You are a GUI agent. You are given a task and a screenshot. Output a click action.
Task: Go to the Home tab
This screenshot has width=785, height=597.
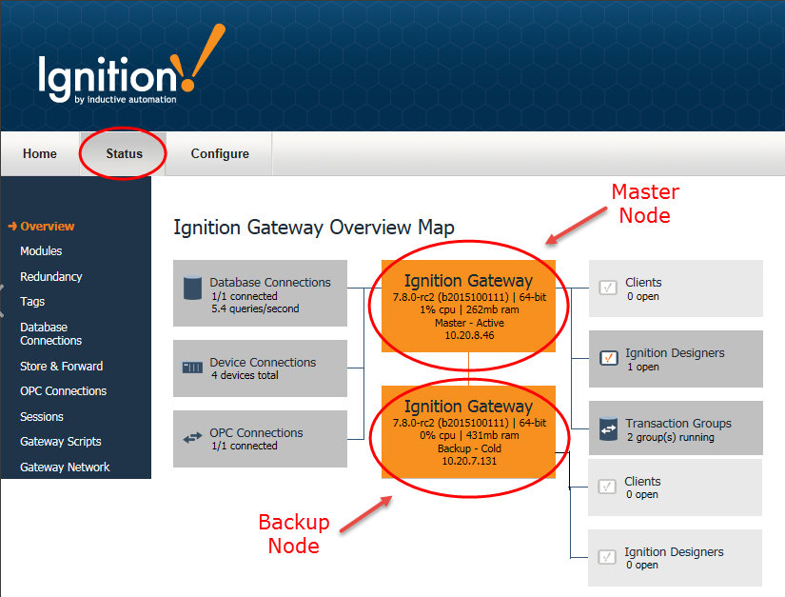(40, 153)
